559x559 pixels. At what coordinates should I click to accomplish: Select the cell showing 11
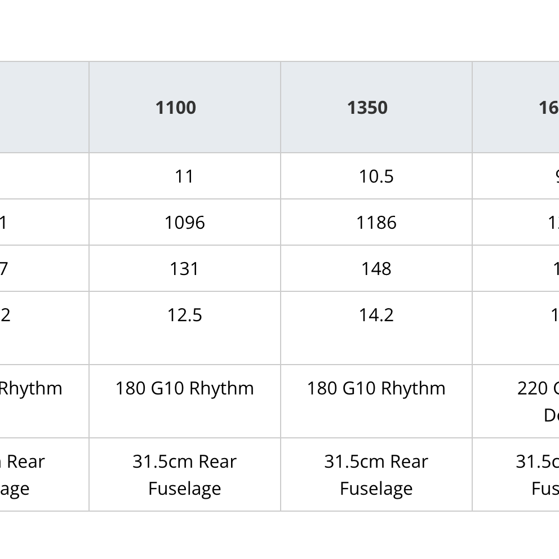pyautogui.click(x=184, y=176)
